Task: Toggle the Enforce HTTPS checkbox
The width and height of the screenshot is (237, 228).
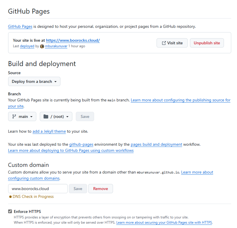Action: click(10, 211)
